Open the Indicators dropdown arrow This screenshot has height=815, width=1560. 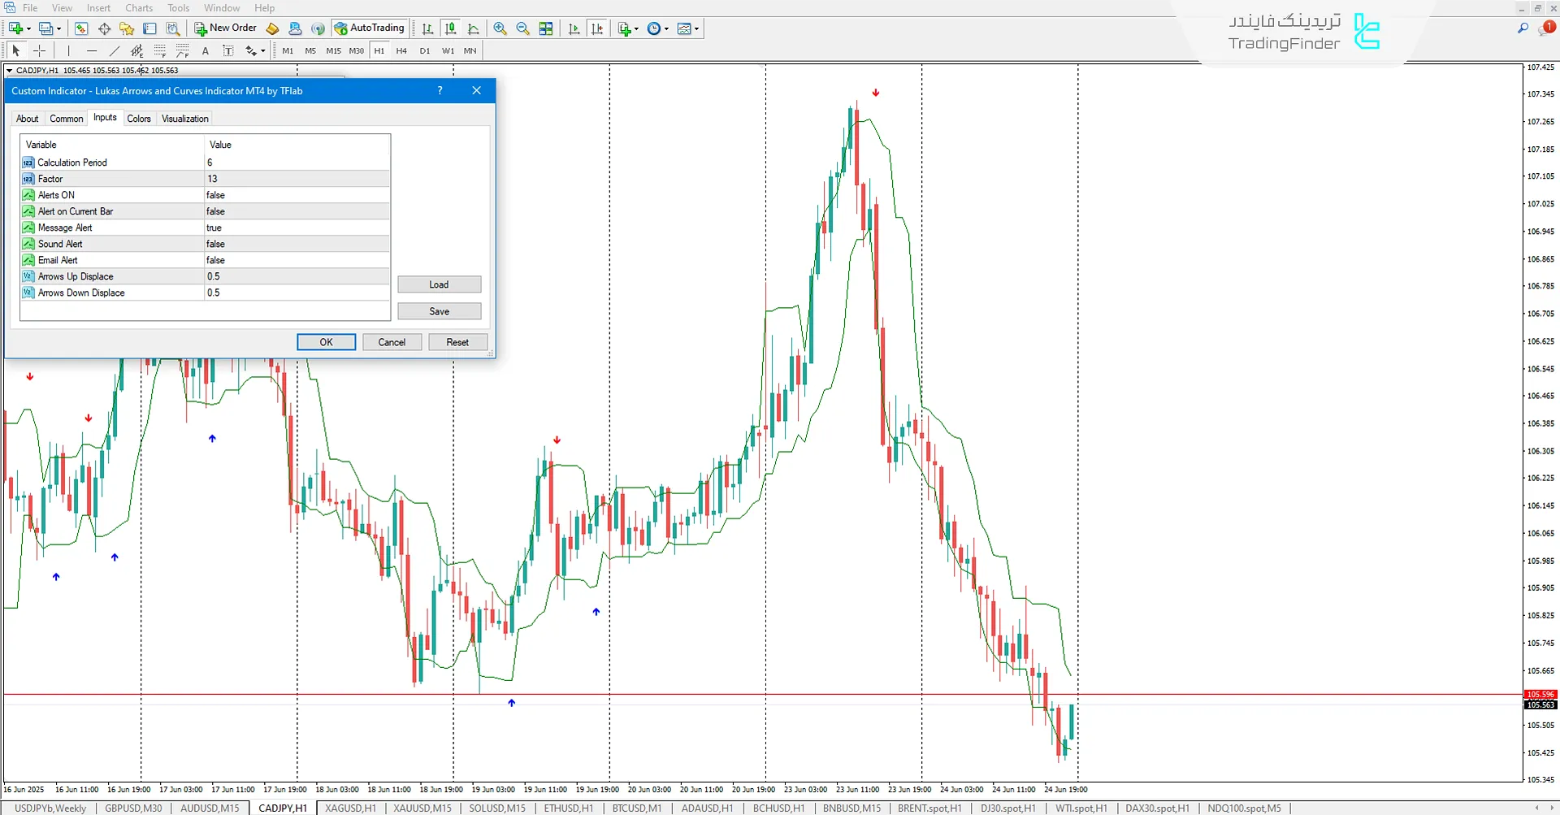pos(637,28)
